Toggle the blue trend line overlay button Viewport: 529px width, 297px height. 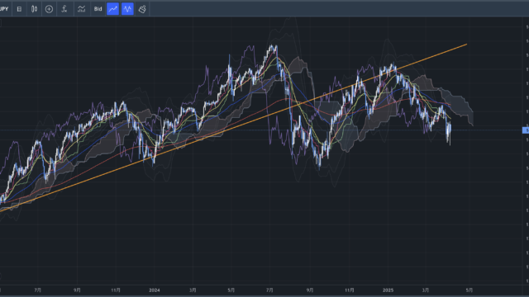click(x=112, y=9)
